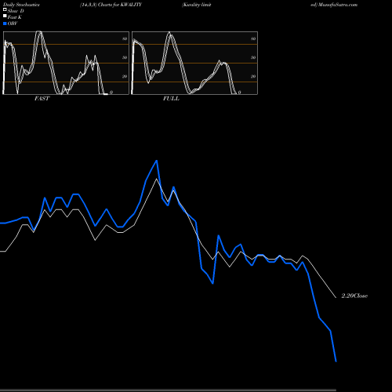The image size is (392, 392).
Task: Click the Fast K legend swatch
Action: point(5,16)
